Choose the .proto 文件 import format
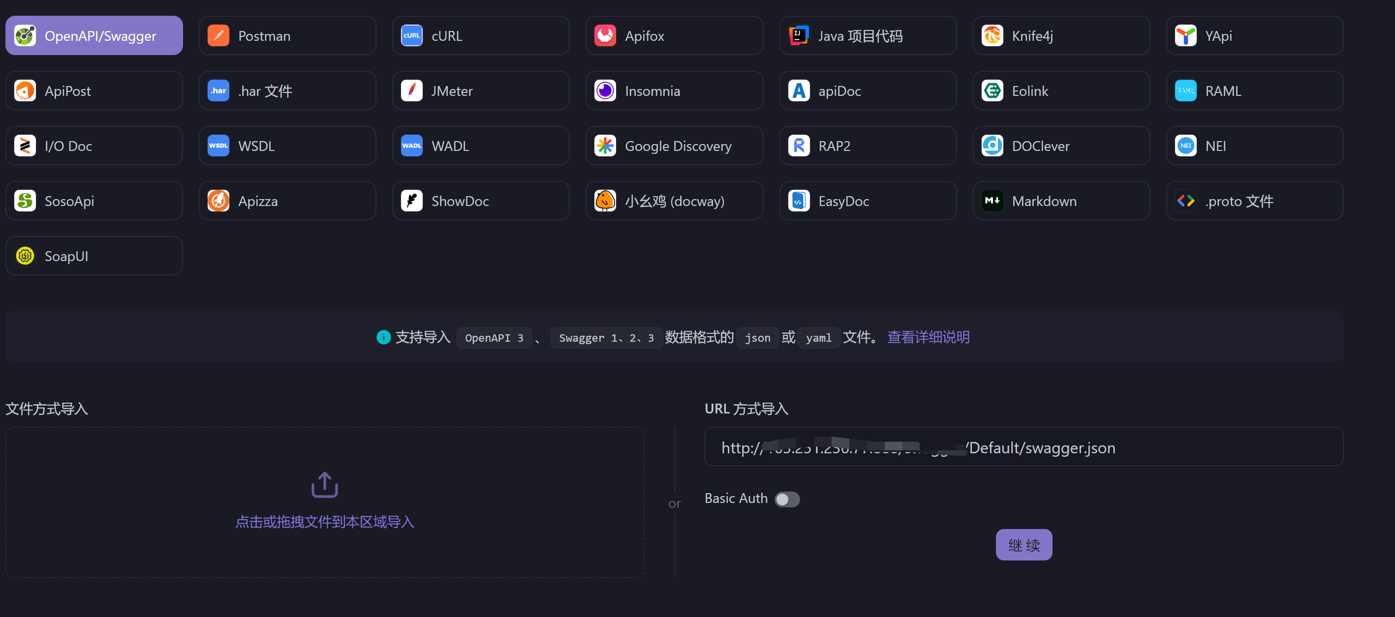This screenshot has width=1395, height=617. click(x=1255, y=201)
